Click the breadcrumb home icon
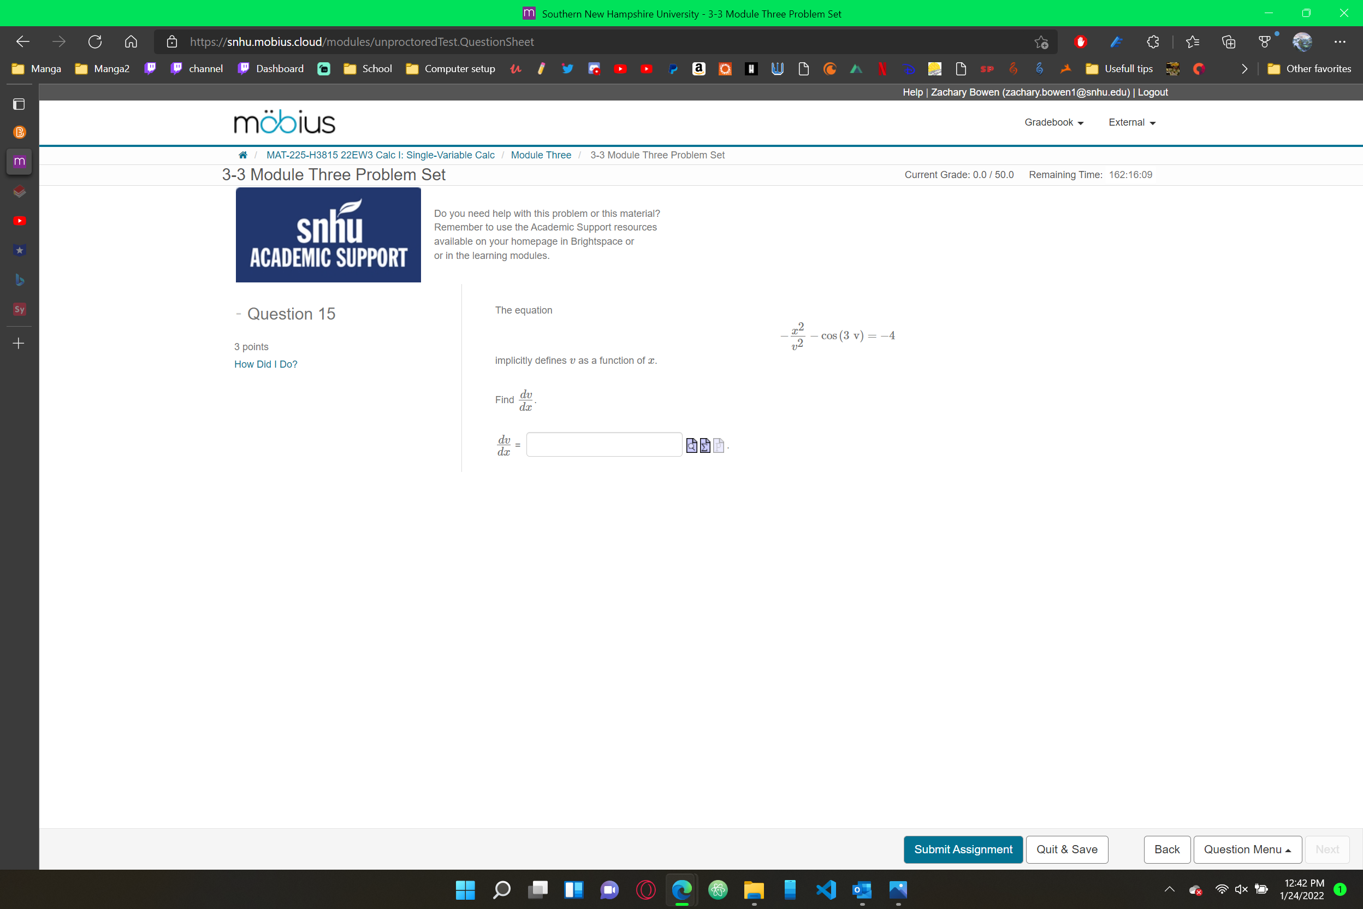The image size is (1363, 909). 243,155
